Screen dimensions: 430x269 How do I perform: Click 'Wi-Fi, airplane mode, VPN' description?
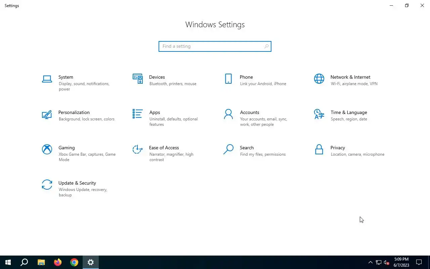[354, 84]
